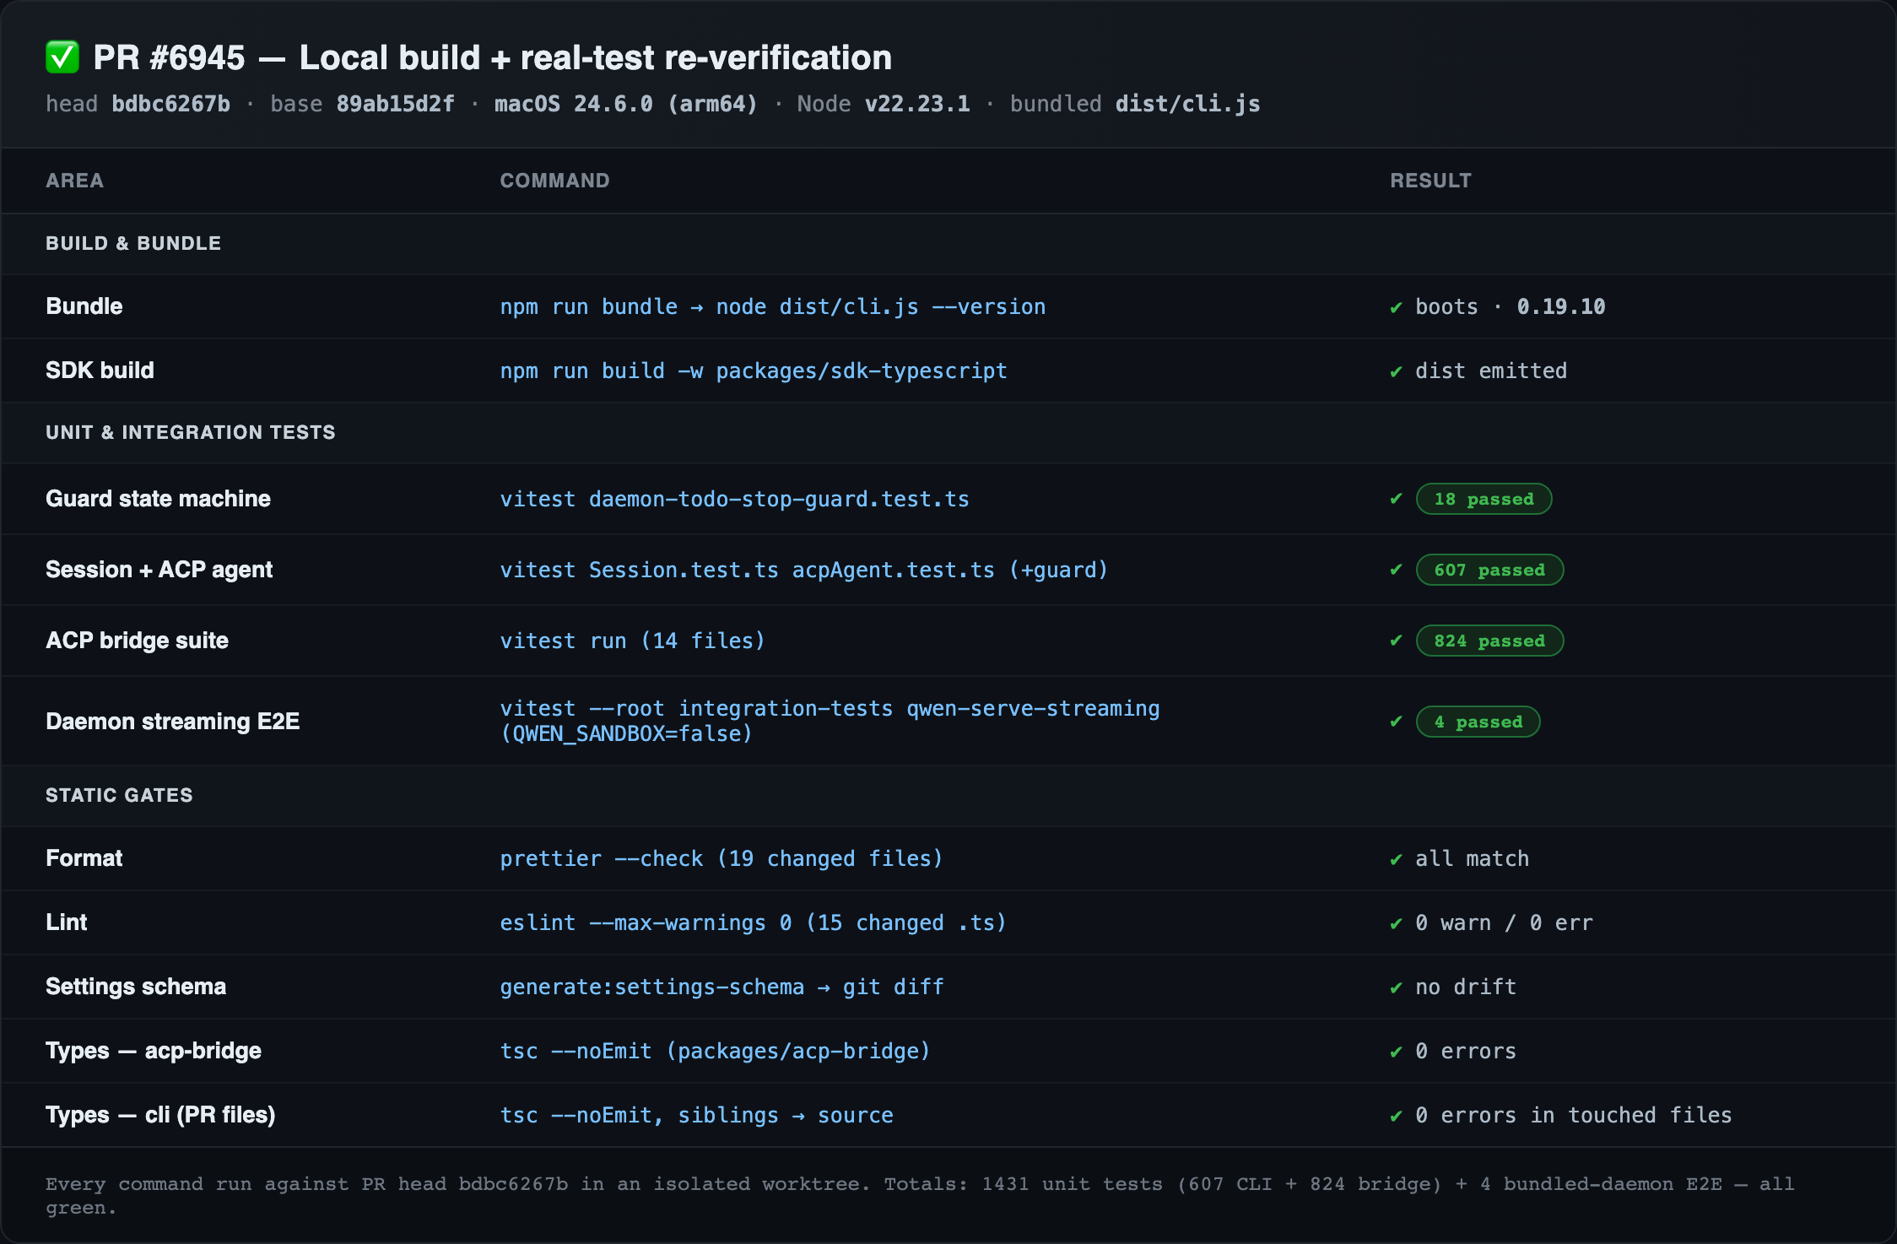Image resolution: width=1897 pixels, height=1244 pixels.
Task: Click the 'Daemon streaming E2E' area label
Action: [x=172, y=722]
